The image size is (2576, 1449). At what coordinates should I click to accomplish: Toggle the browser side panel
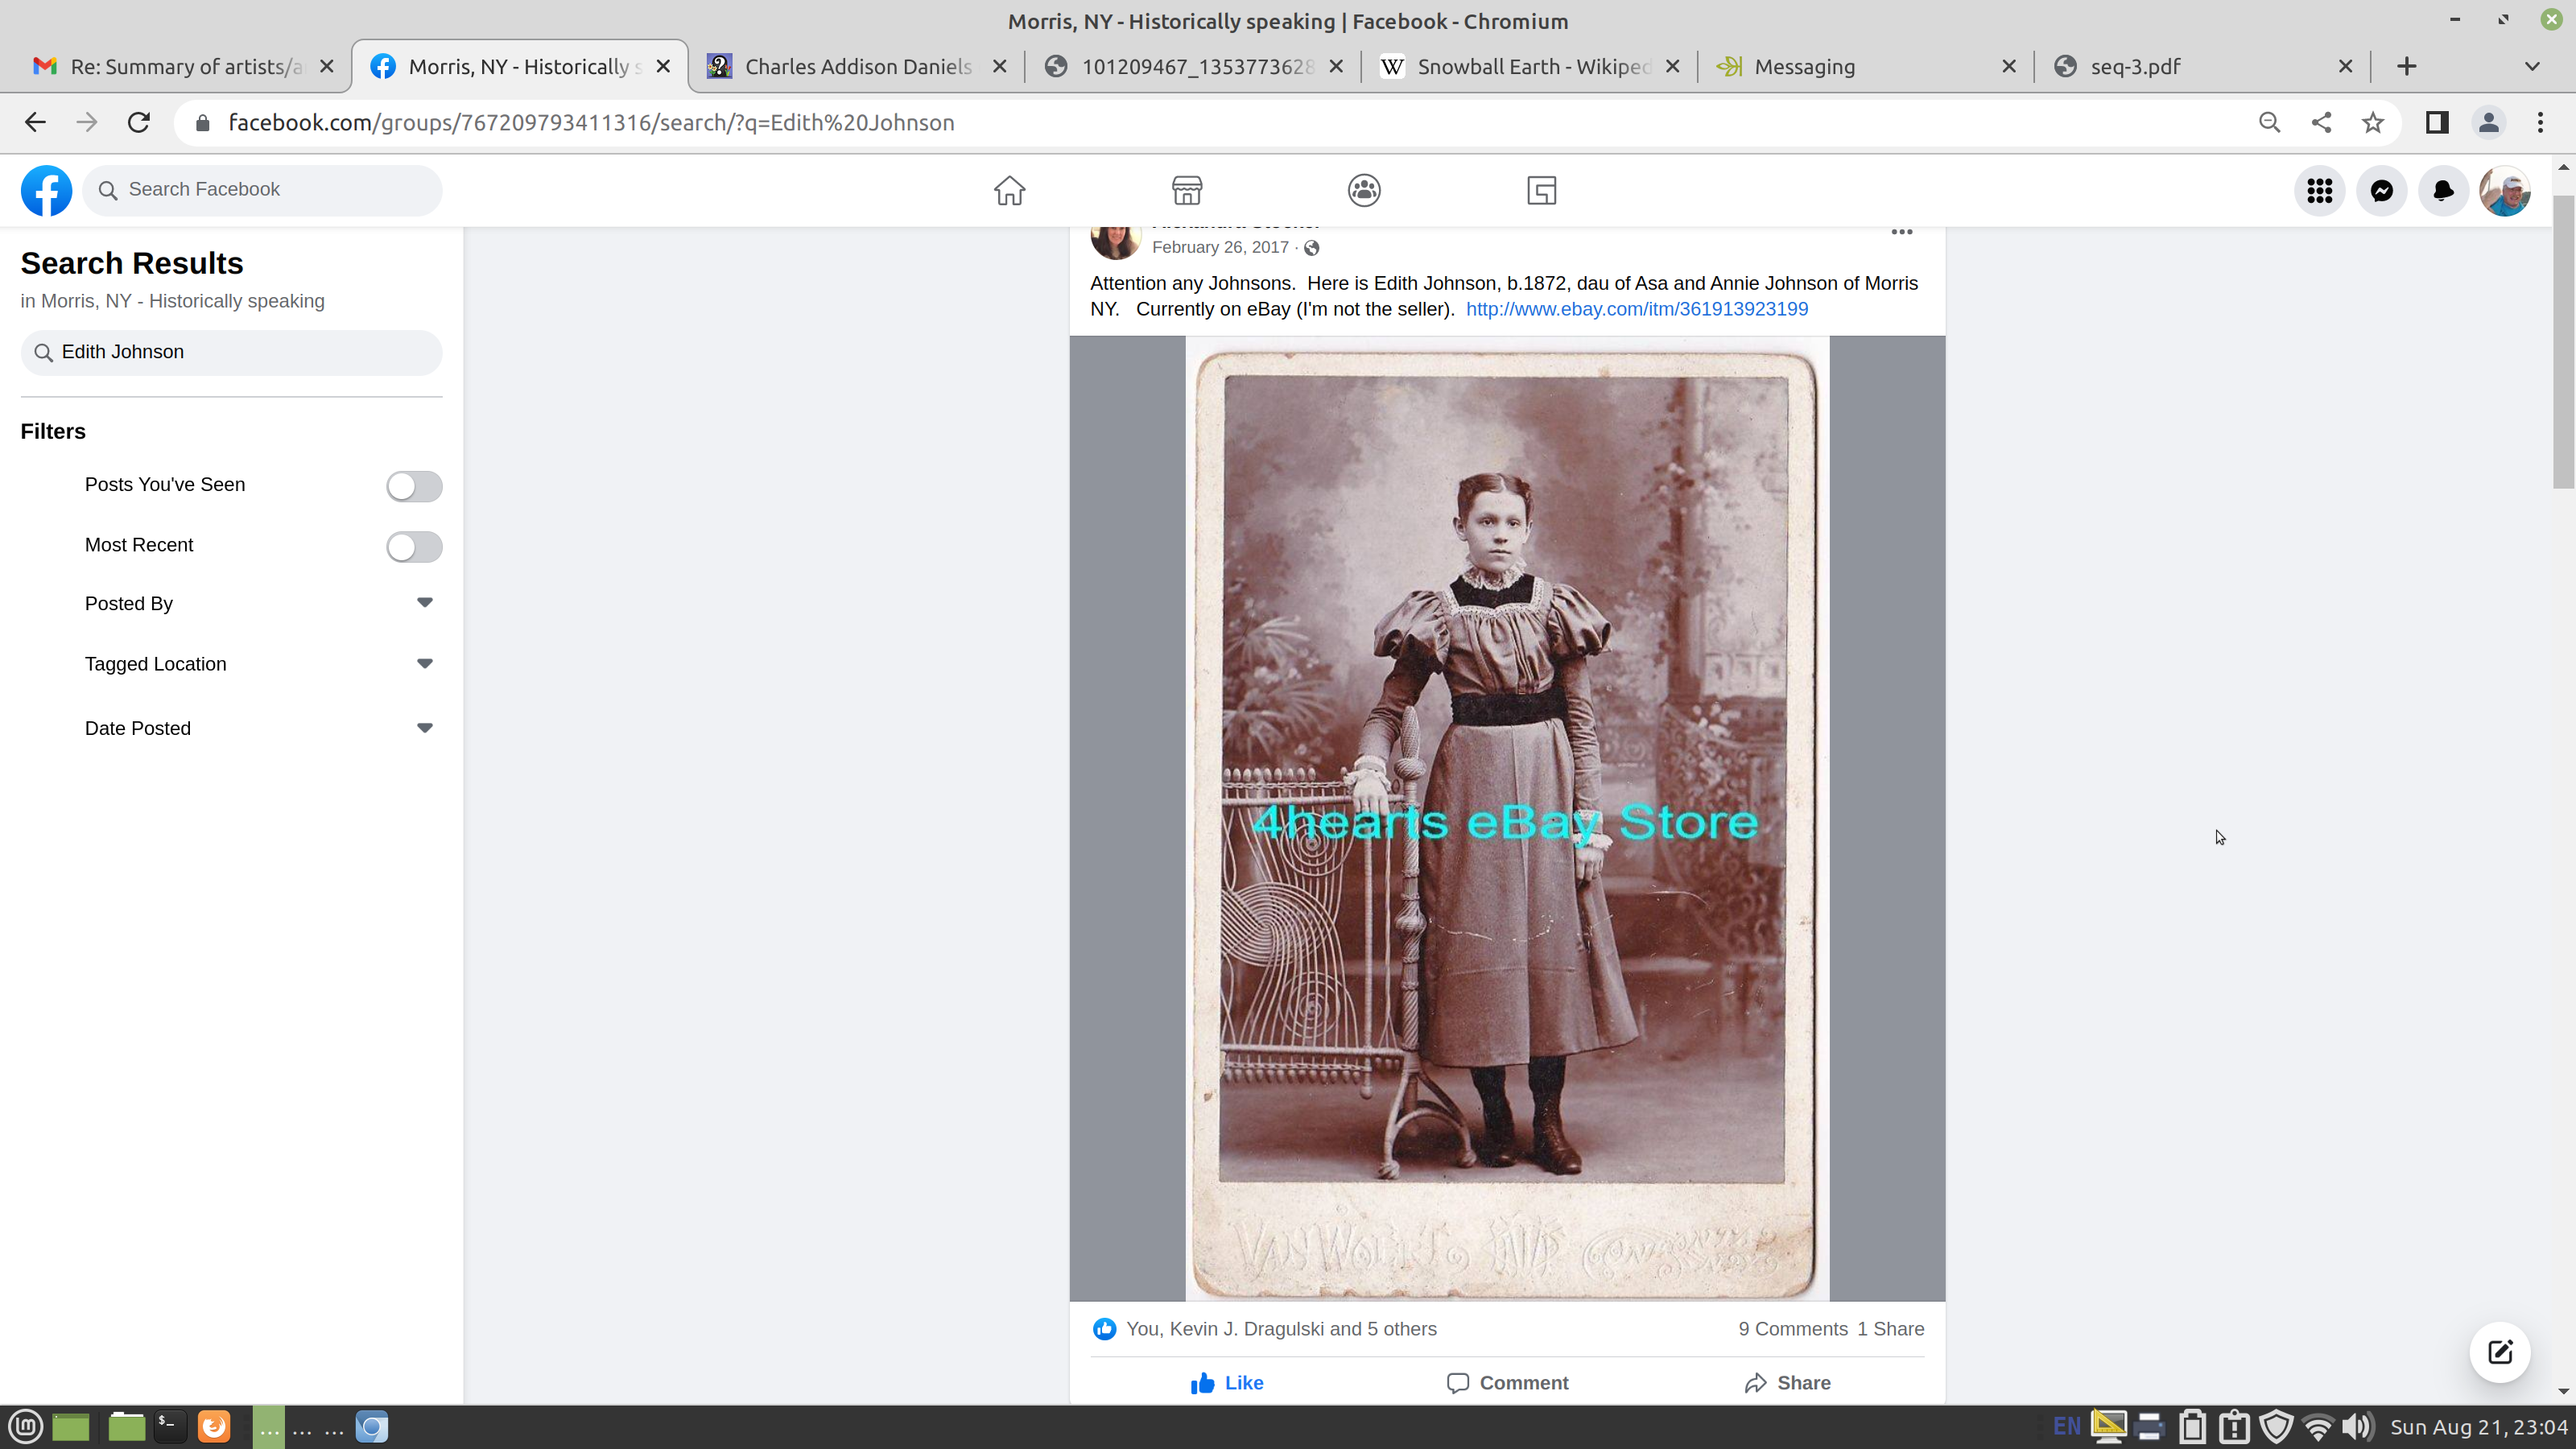click(x=2437, y=122)
